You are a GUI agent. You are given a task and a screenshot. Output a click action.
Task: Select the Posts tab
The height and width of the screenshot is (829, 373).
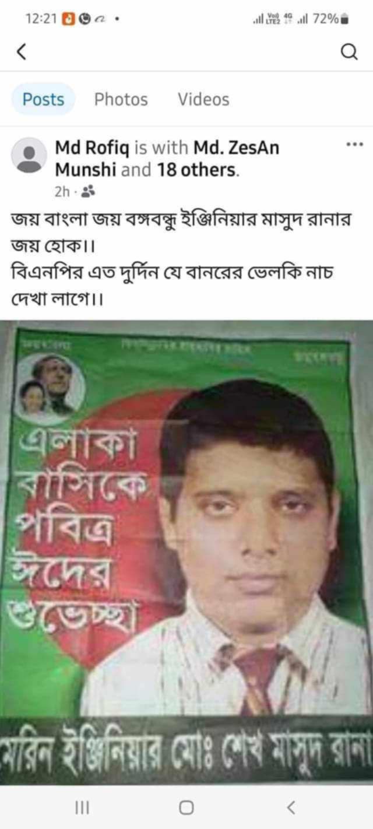tap(44, 99)
